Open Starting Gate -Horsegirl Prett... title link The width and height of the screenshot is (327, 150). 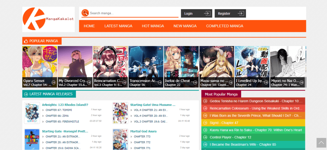coord(65,131)
